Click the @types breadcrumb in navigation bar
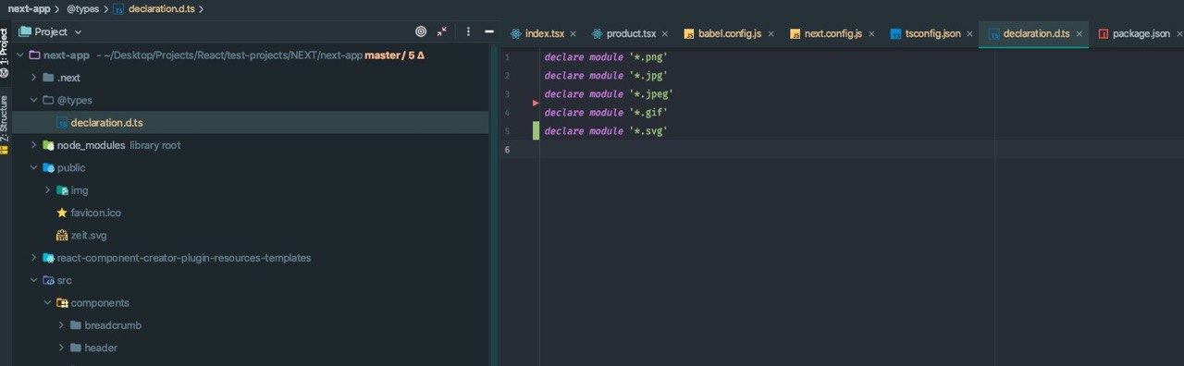The width and height of the screenshot is (1184, 366). [x=82, y=8]
